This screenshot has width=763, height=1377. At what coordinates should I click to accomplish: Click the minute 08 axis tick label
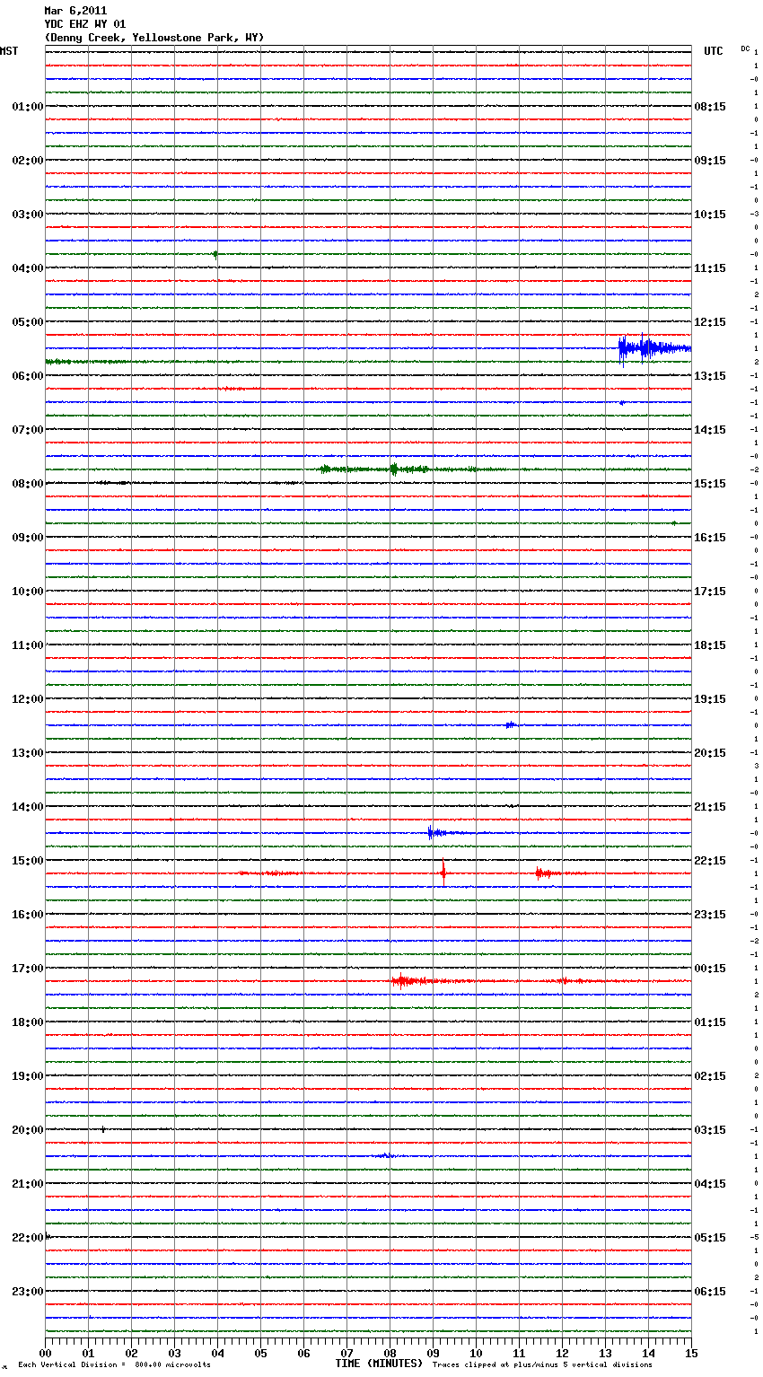[x=390, y=1353]
